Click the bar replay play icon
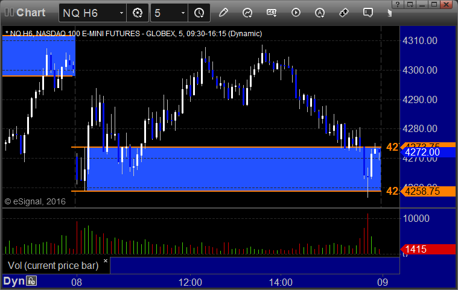The width and height of the screenshot is (458, 290). click(x=296, y=13)
